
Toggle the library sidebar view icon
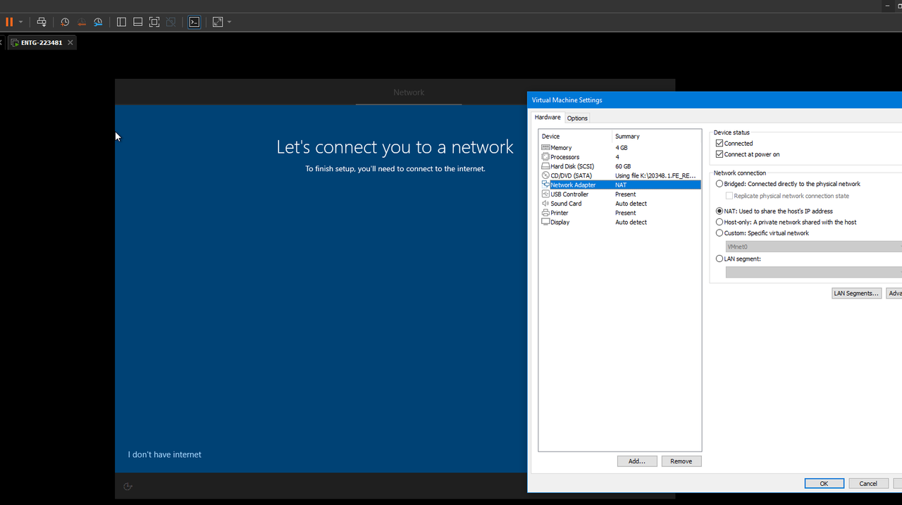(x=121, y=22)
